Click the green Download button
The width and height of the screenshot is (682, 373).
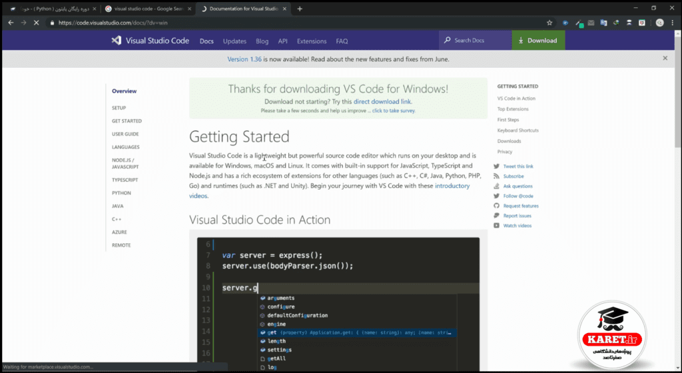pyautogui.click(x=538, y=41)
